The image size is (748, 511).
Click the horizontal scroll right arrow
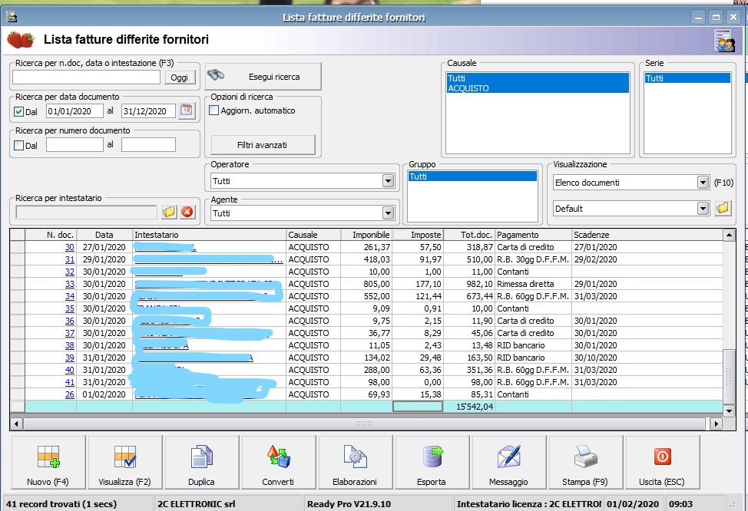tap(716, 424)
